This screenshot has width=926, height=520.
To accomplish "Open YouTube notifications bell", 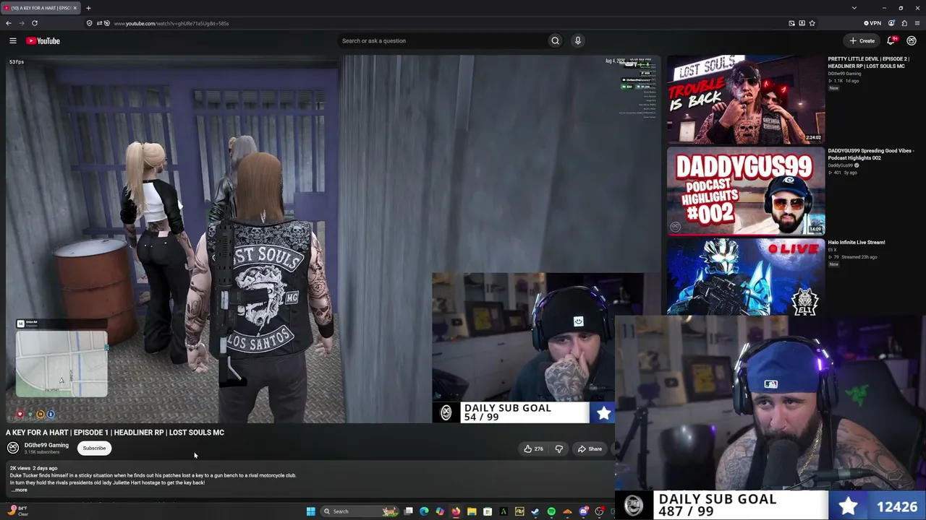I will [891, 41].
